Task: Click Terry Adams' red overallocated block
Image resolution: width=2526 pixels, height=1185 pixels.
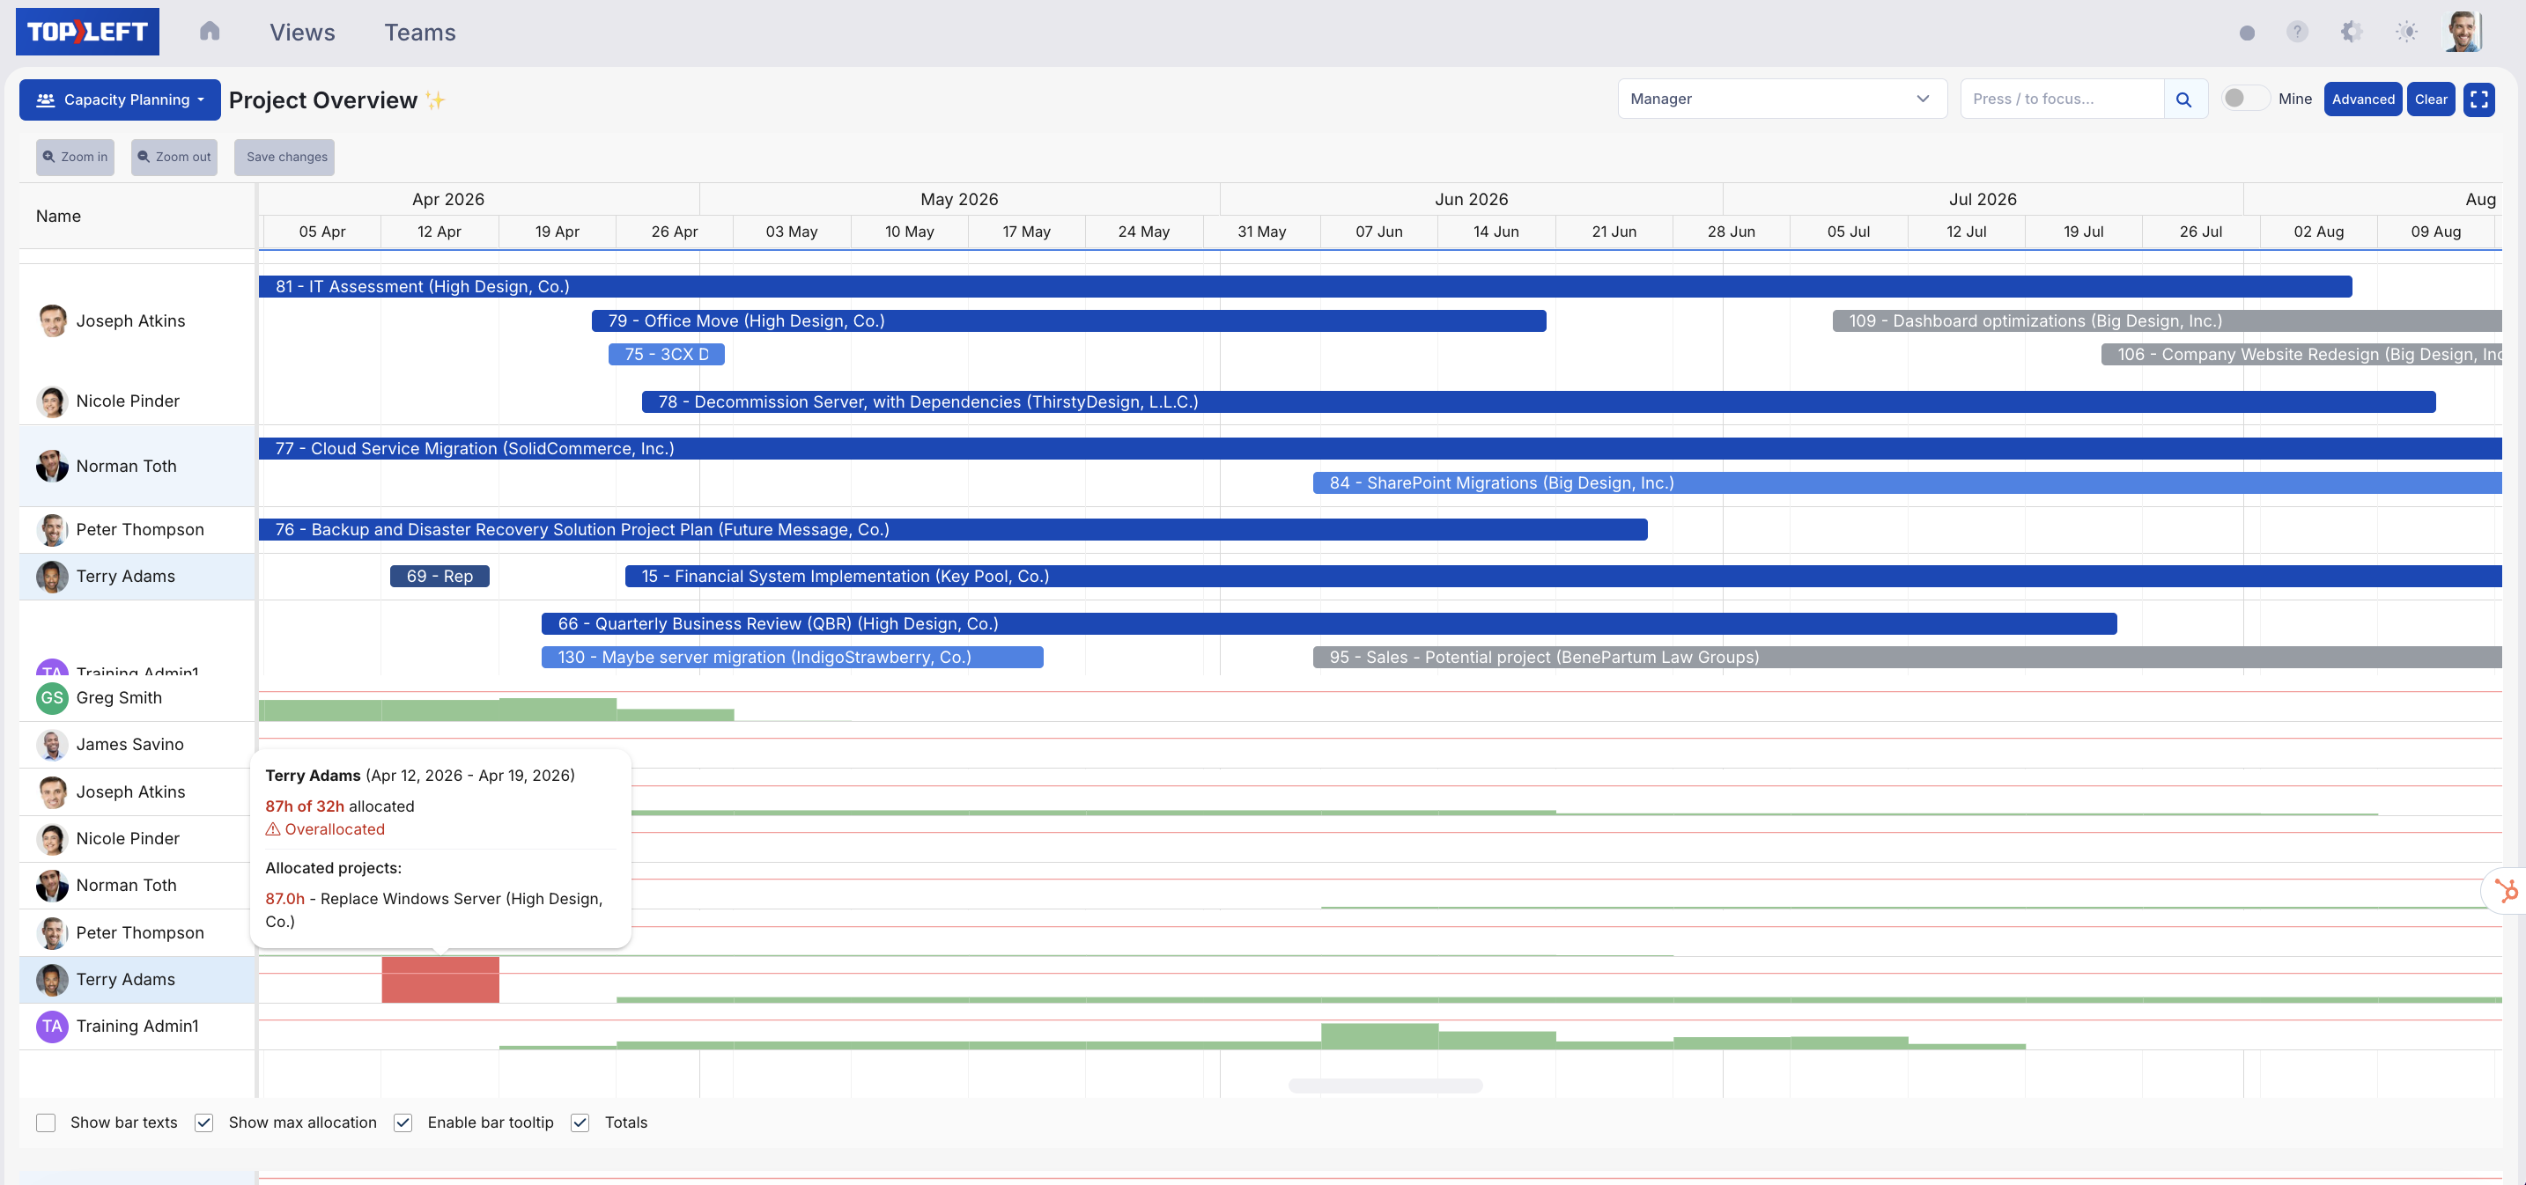Action: [x=440, y=979]
